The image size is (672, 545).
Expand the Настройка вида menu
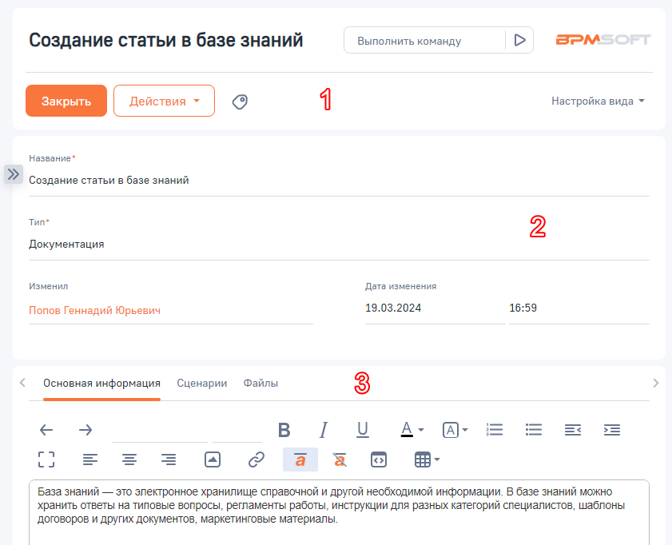click(x=598, y=101)
